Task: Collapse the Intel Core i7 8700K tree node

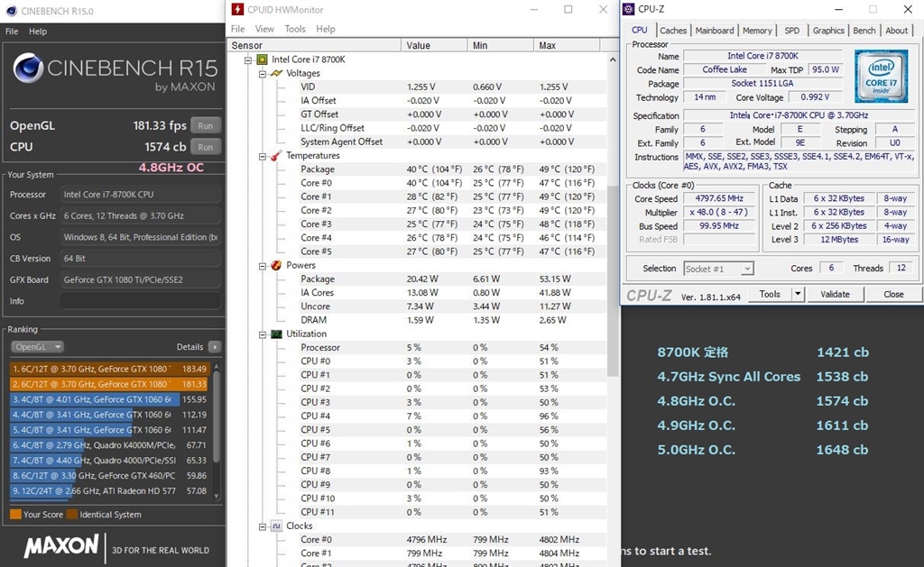Action: point(248,60)
